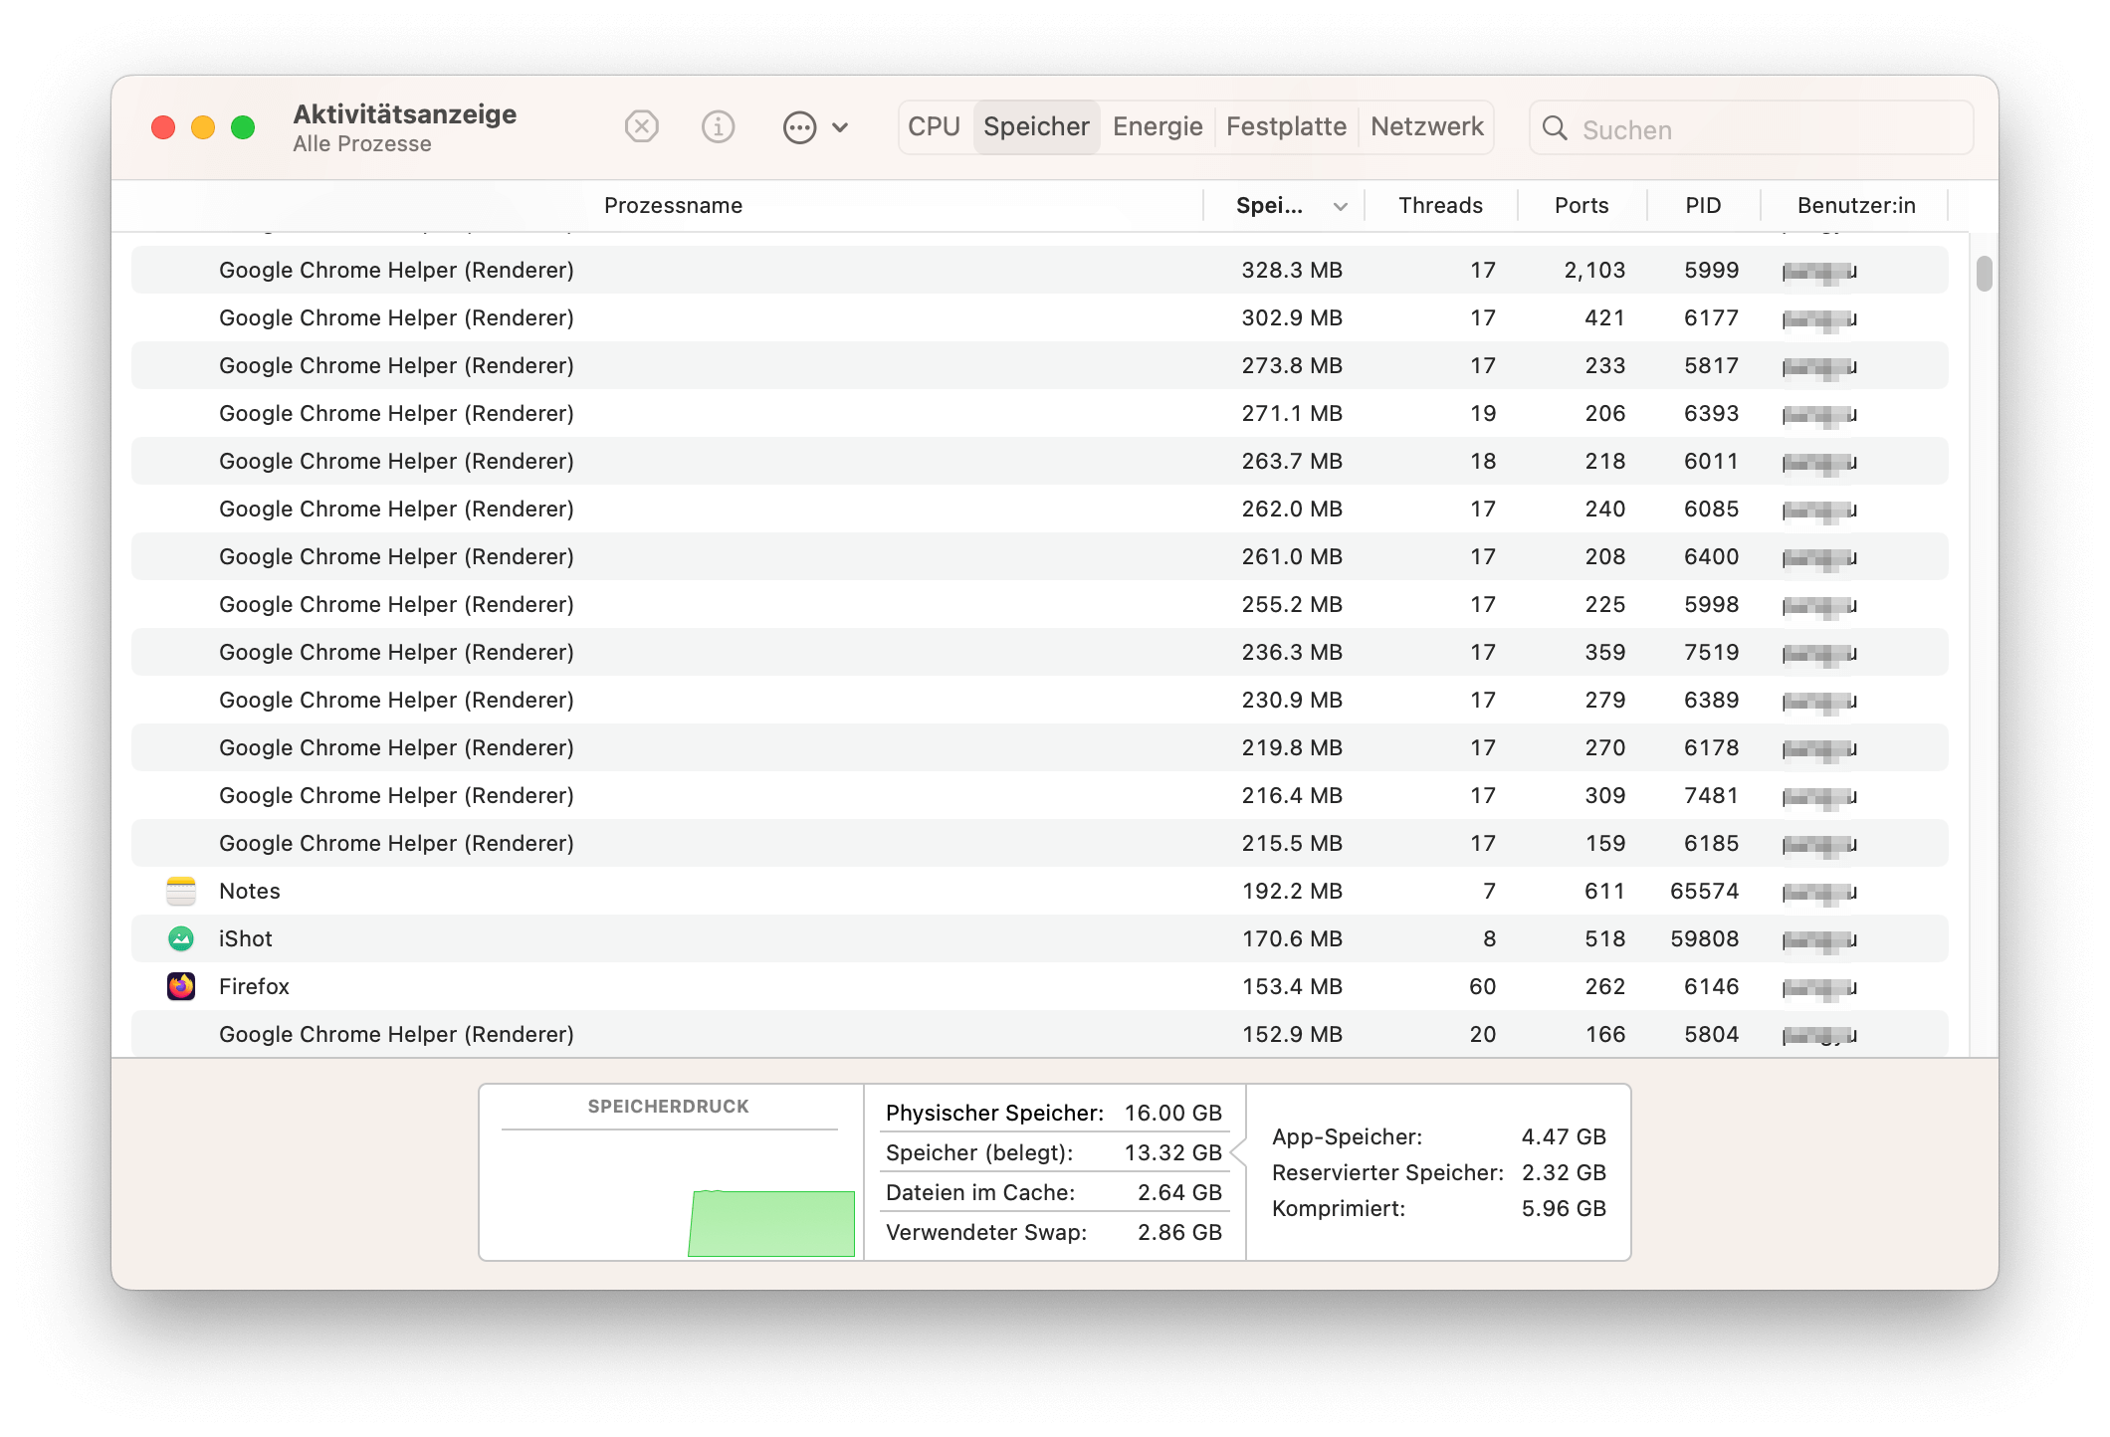The height and width of the screenshot is (1437, 2110).
Task: Click Verwendeter Swap 2.86 GB entry
Action: coord(1054,1232)
